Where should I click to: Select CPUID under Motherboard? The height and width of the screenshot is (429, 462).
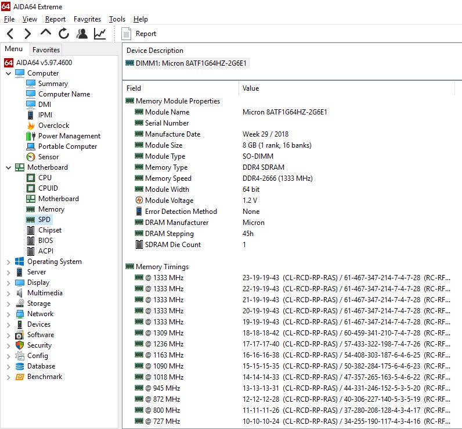click(x=48, y=188)
